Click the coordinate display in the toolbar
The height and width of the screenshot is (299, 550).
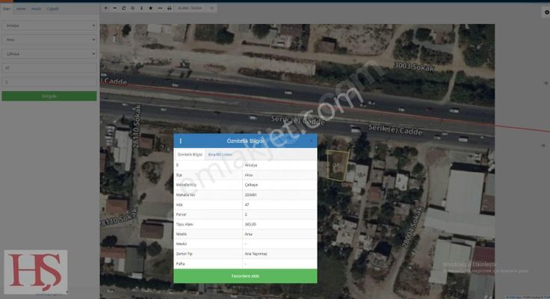(x=190, y=7)
